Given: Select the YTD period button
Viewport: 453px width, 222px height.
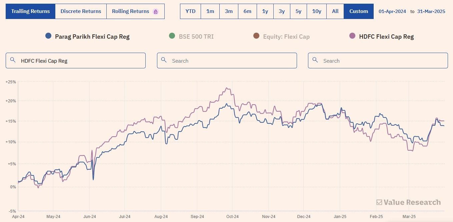Looking at the screenshot, I should pos(190,11).
